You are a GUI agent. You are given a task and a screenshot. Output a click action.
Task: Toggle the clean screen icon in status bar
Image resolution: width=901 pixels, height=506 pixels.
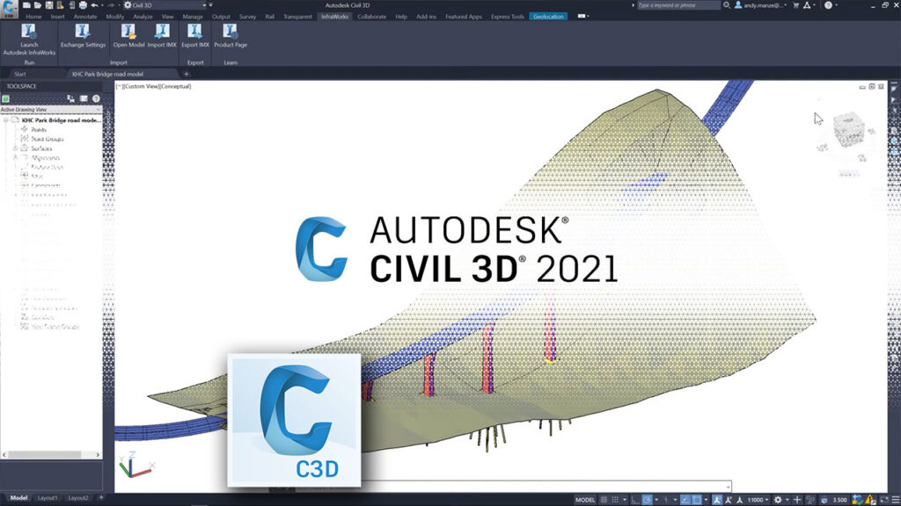tap(884, 500)
